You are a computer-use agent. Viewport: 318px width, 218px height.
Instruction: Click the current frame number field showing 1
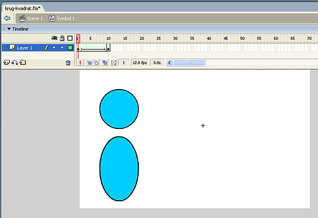point(124,62)
